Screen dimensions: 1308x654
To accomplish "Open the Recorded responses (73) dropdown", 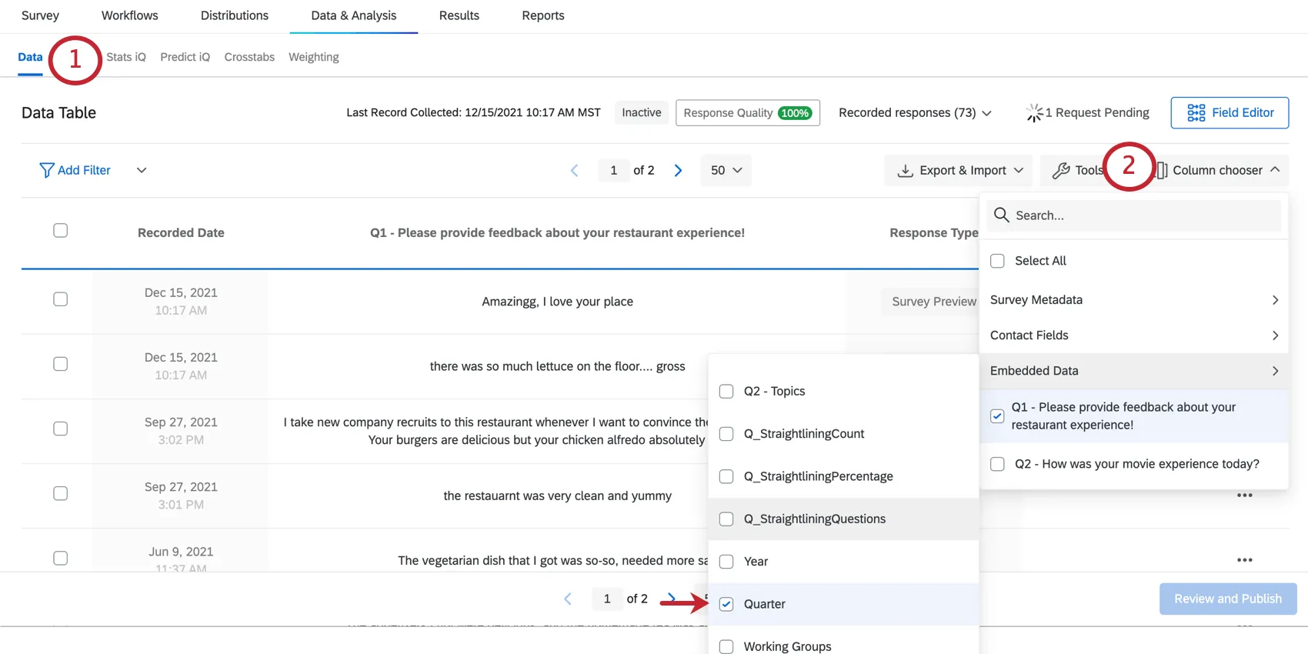I will (x=915, y=113).
